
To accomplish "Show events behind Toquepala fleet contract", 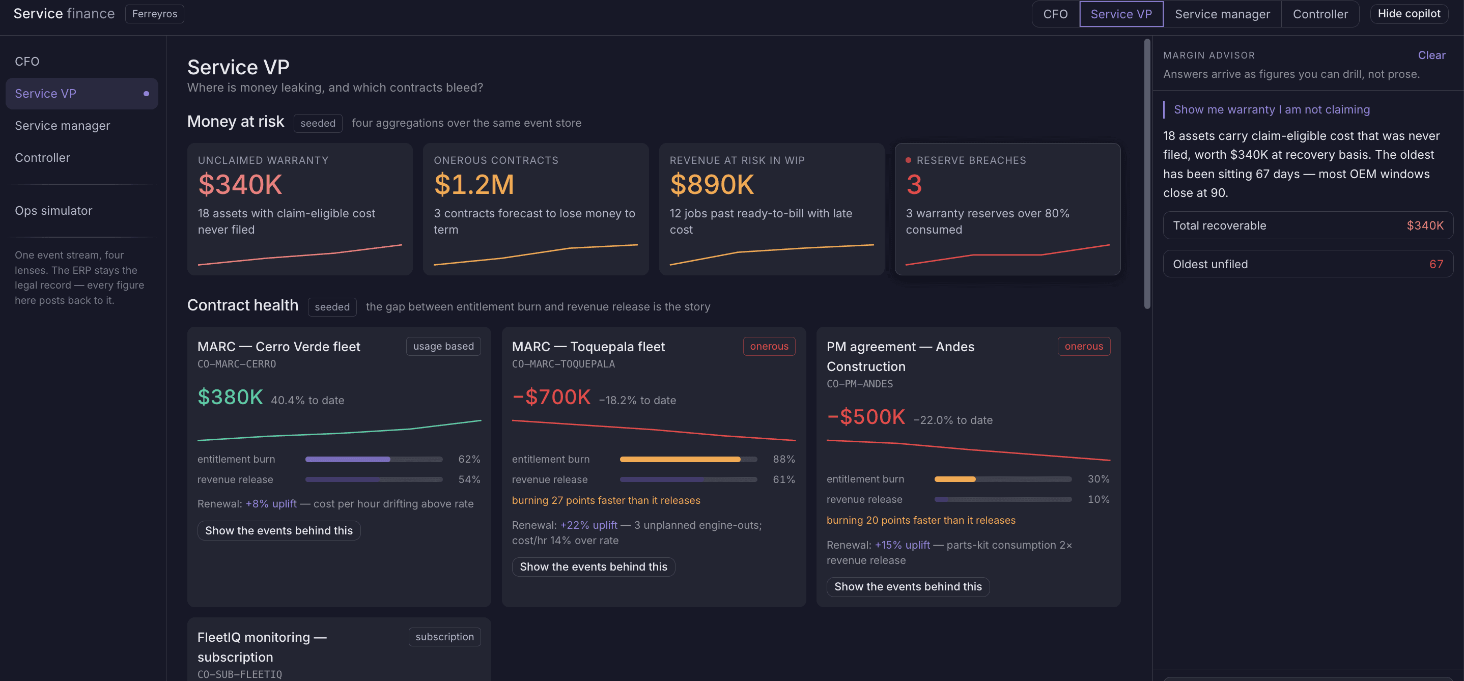I will pos(594,567).
